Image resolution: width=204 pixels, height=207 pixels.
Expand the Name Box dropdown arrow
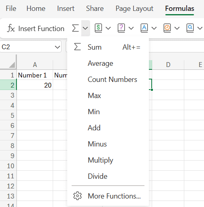58,47
